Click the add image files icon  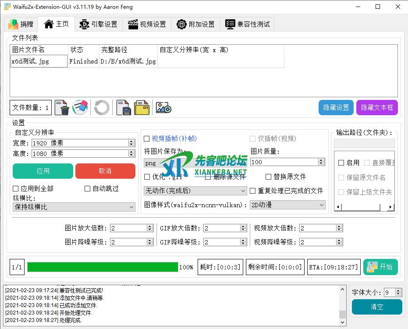click(163, 107)
